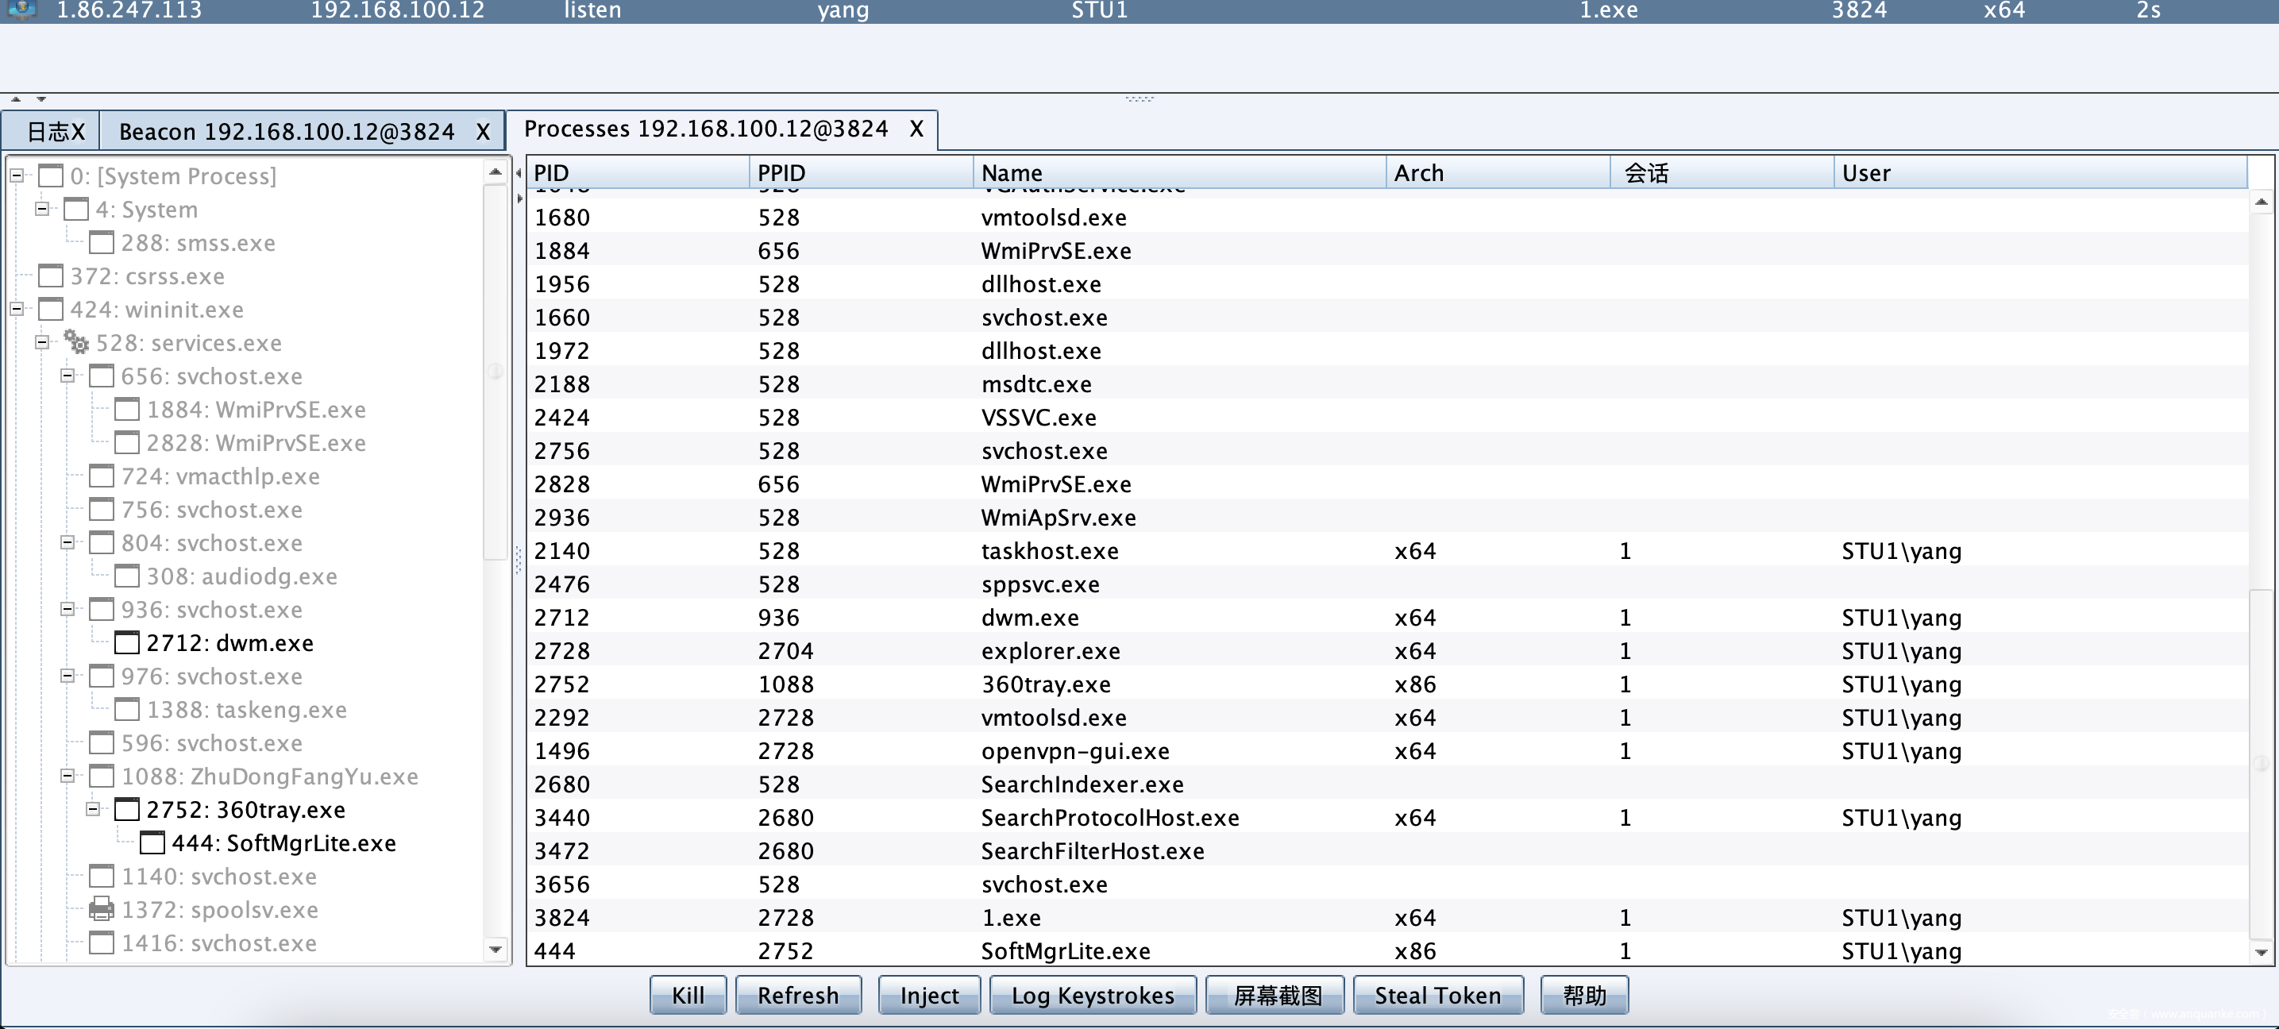Collapse the 0: [System Process] root node
The image size is (2279, 1029).
(x=17, y=175)
